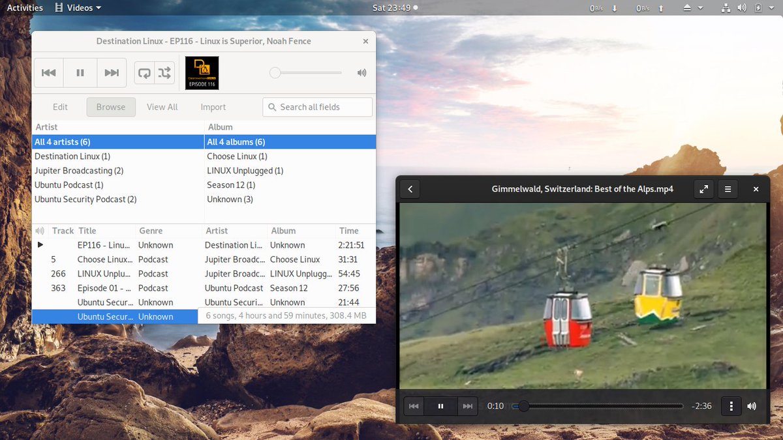The image size is (783, 440).
Task: Click the battery charging icon in top bar
Action: point(758,8)
